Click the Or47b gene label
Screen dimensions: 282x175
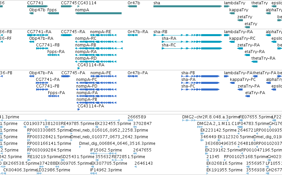pyautogui.click(x=134, y=3)
